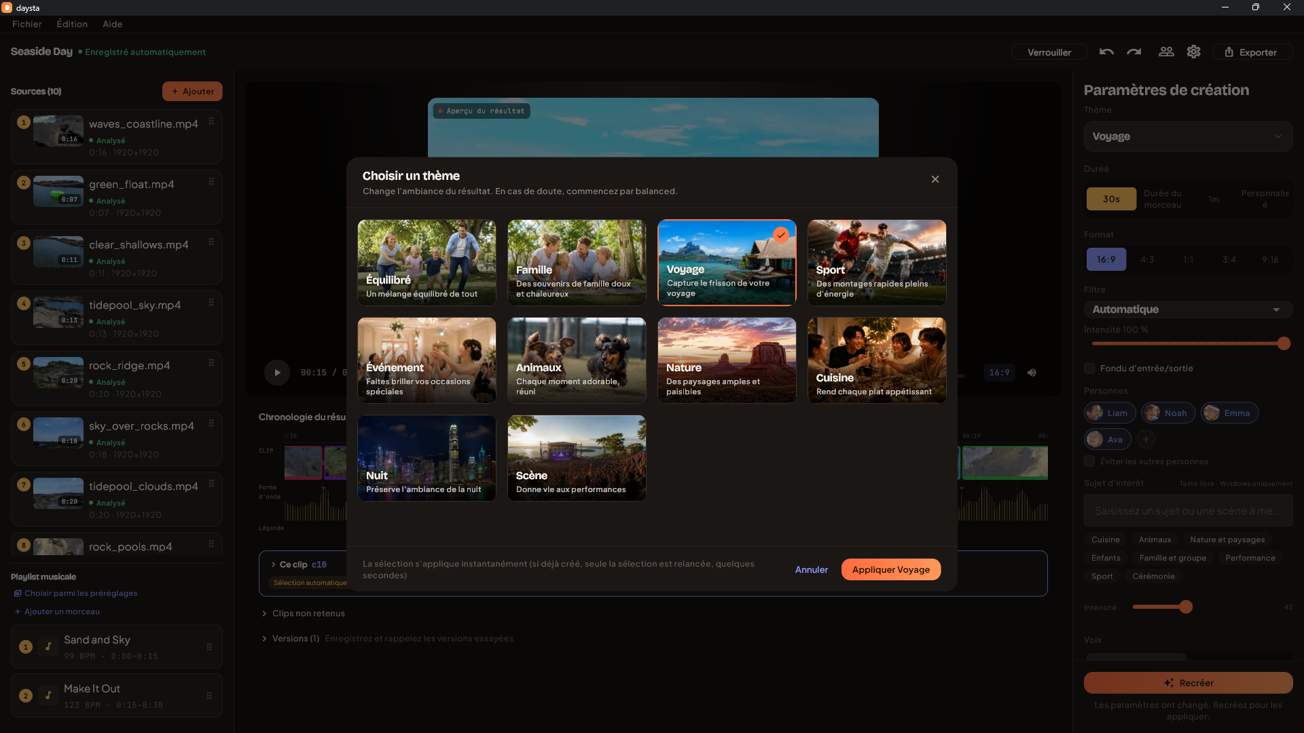
Task: Open the Thème dropdown showing Voyage
Action: point(1188,136)
